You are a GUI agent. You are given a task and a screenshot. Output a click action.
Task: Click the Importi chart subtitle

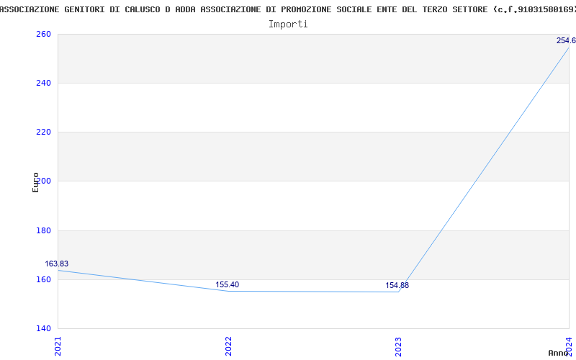click(x=288, y=24)
